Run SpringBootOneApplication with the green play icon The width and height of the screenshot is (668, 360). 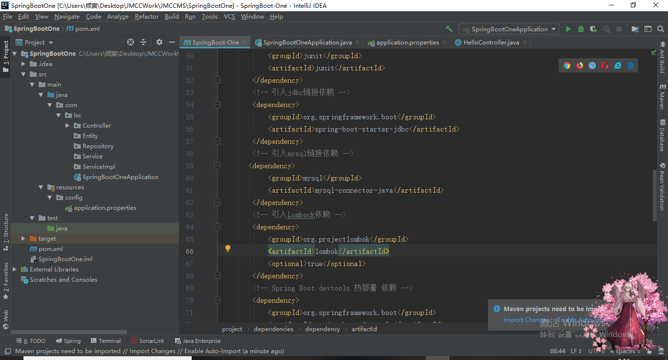(568, 29)
